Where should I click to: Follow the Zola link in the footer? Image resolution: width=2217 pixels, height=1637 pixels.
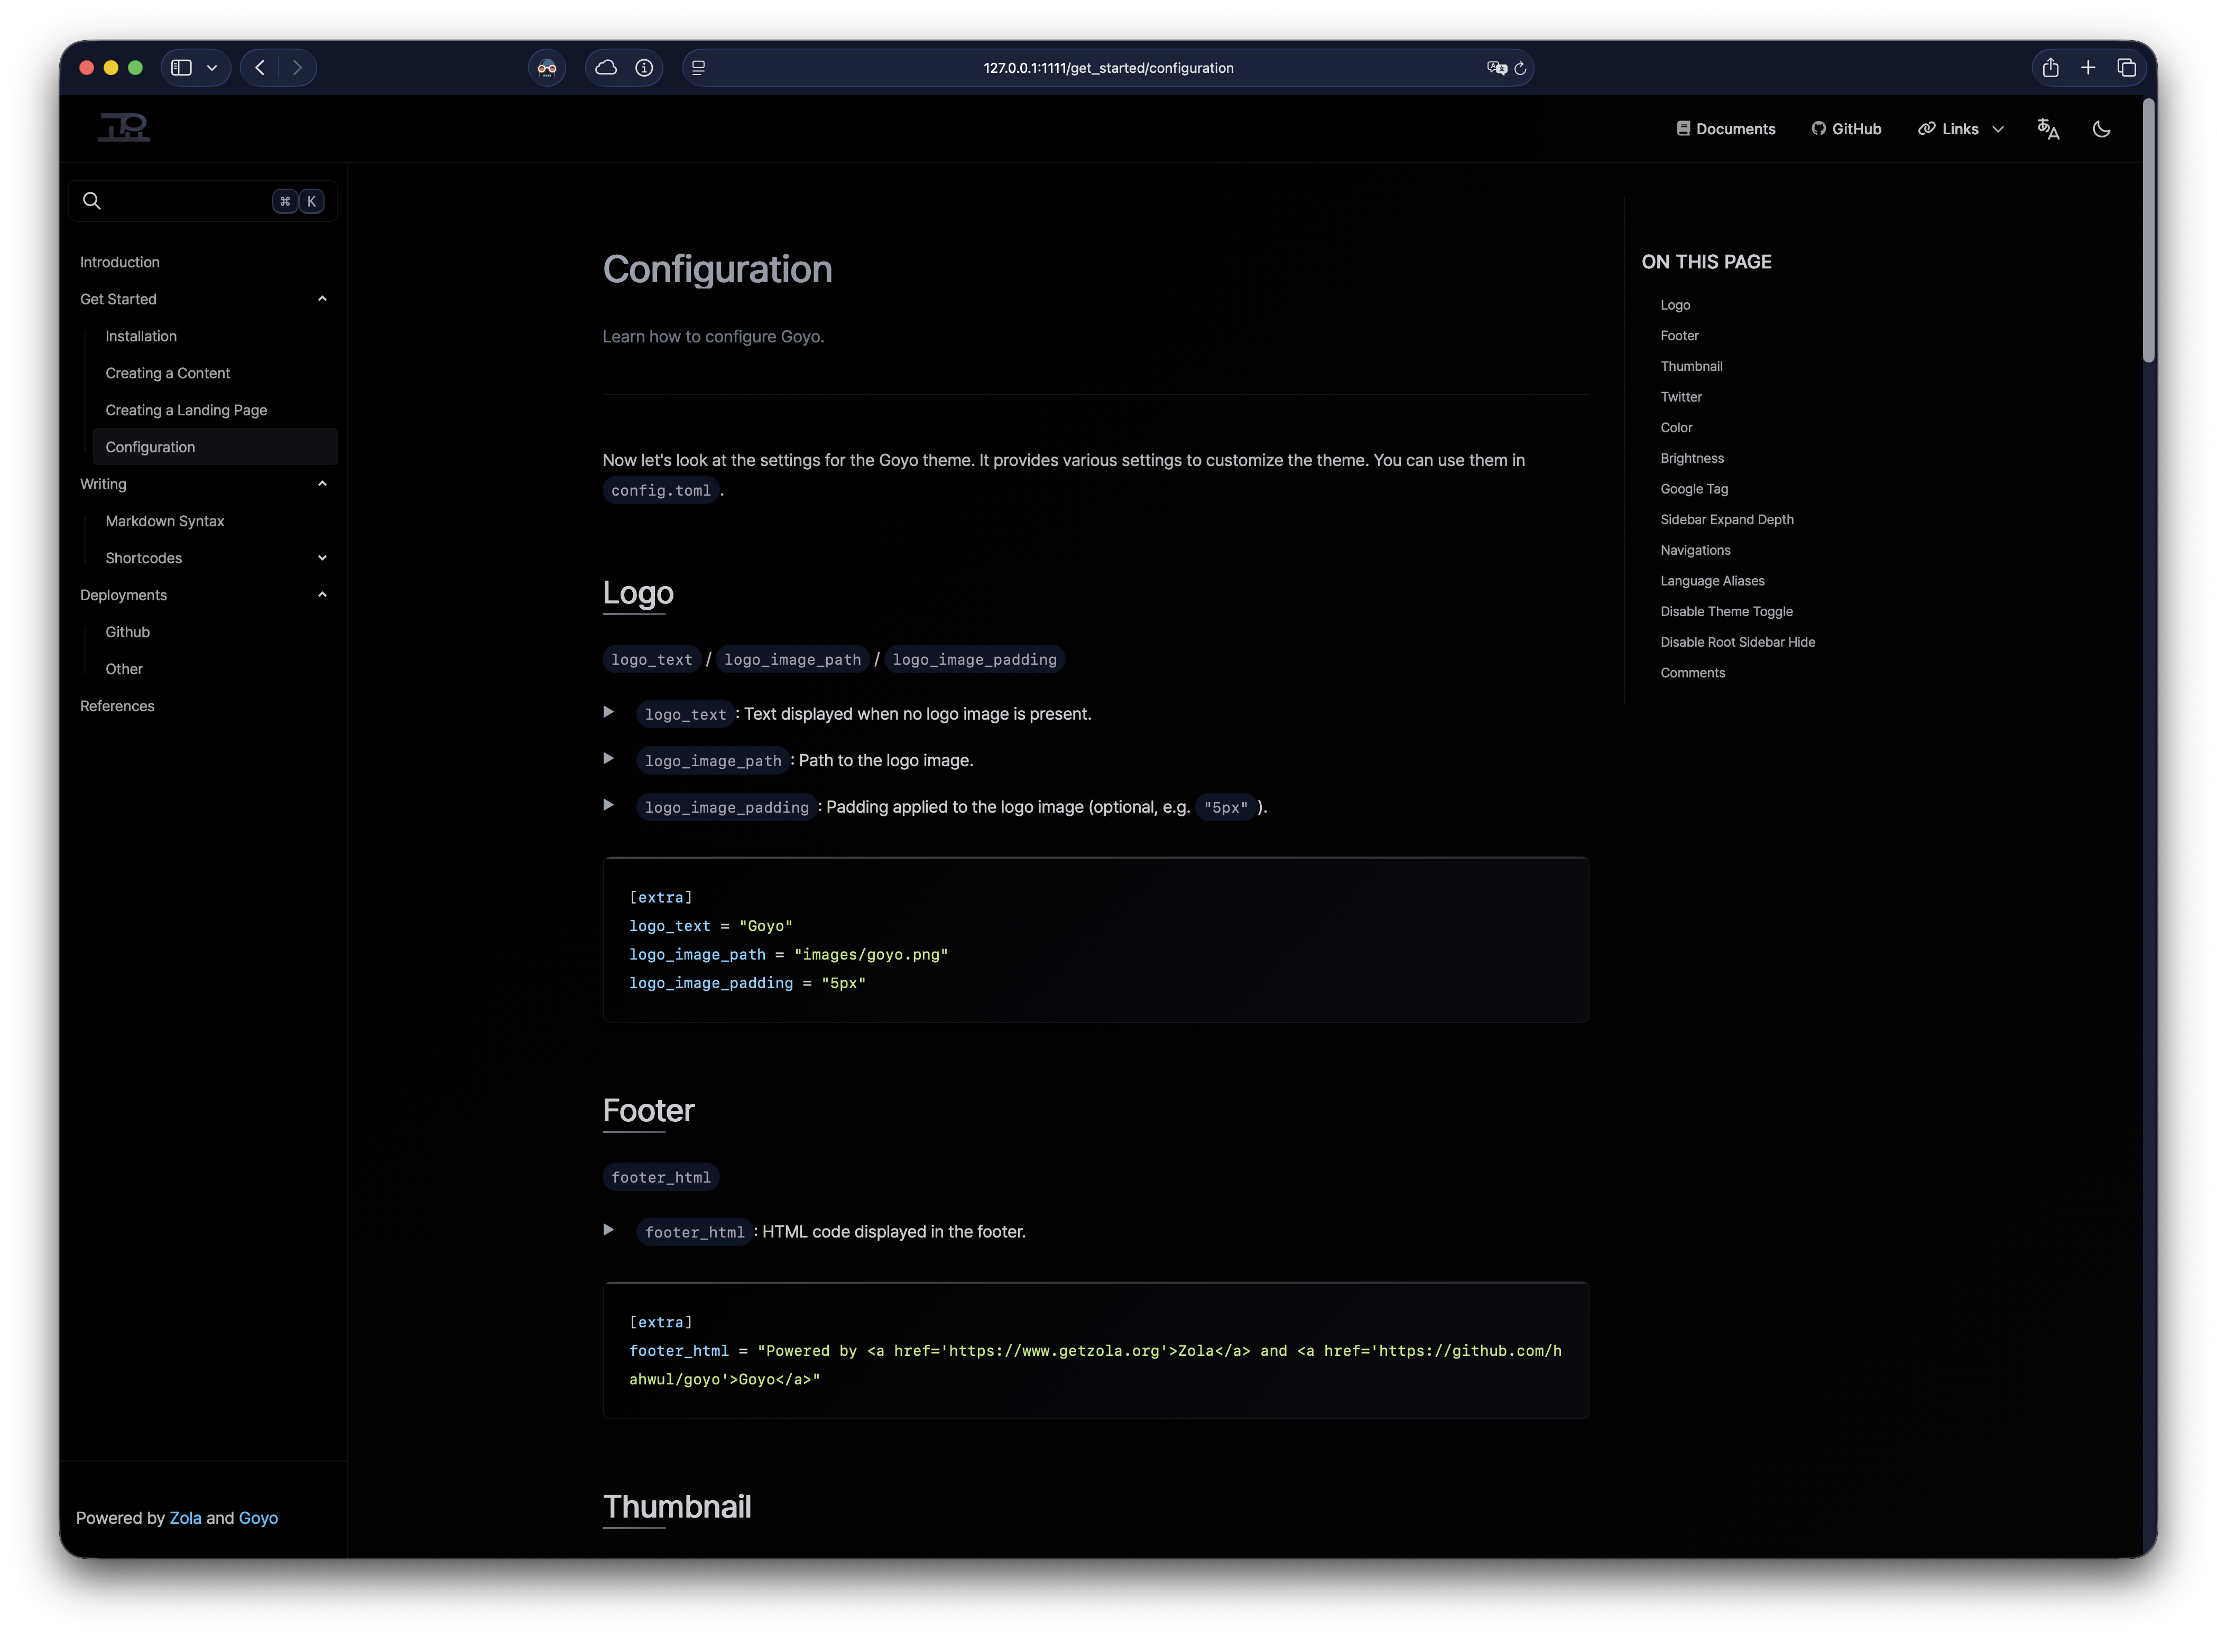point(186,1518)
